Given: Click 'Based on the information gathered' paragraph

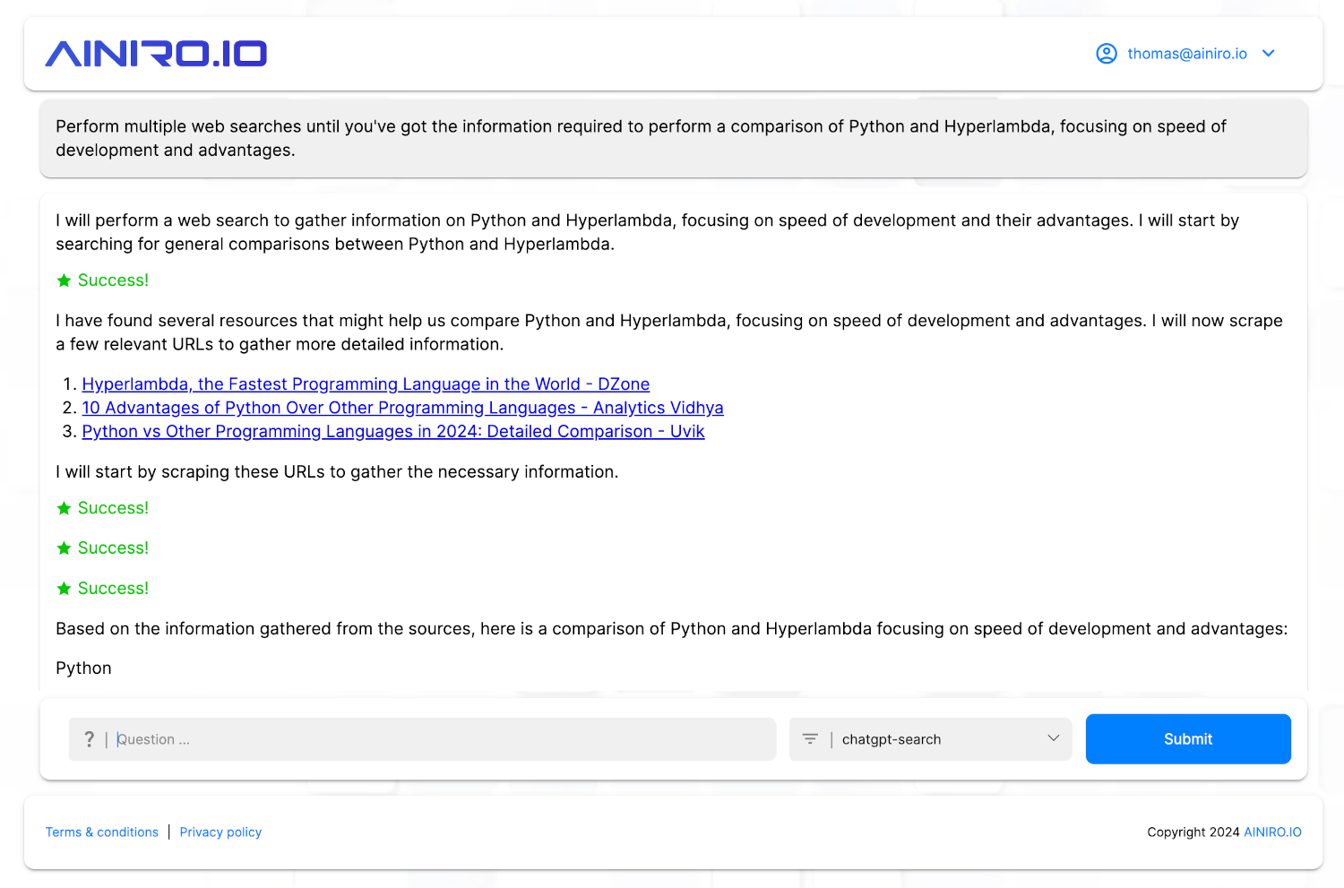Looking at the screenshot, I should coord(671,629).
